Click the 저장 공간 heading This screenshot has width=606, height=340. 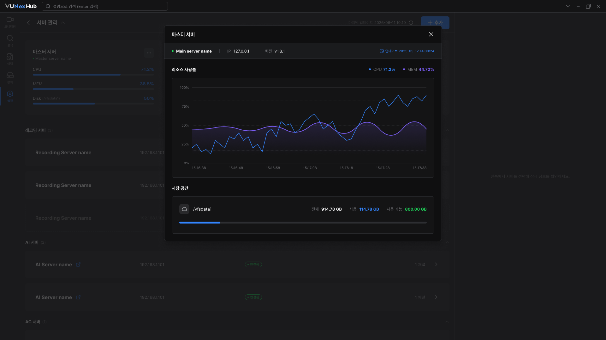[180, 188]
